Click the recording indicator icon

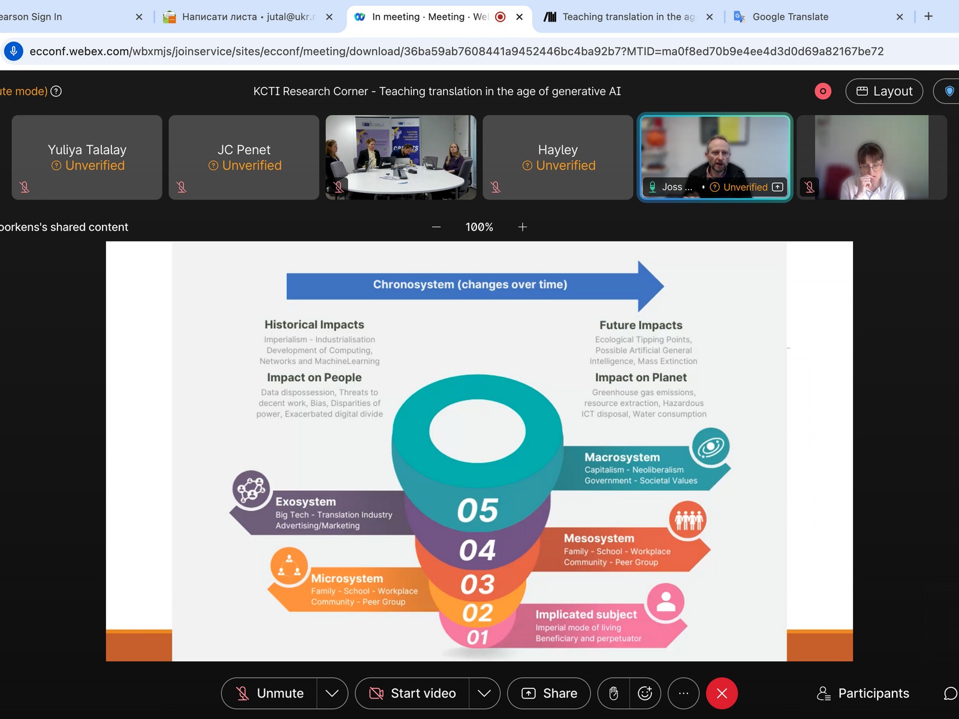(x=822, y=91)
